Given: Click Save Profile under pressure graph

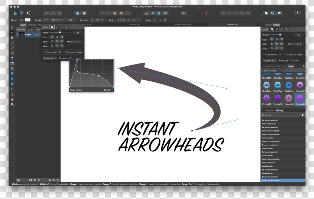Looking at the screenshot, I should click(76, 90).
